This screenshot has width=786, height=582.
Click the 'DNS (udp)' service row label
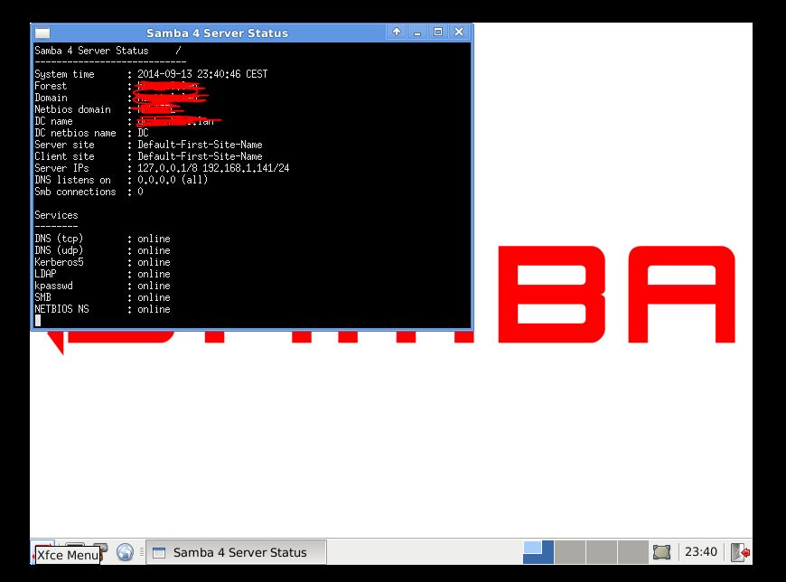coord(59,250)
